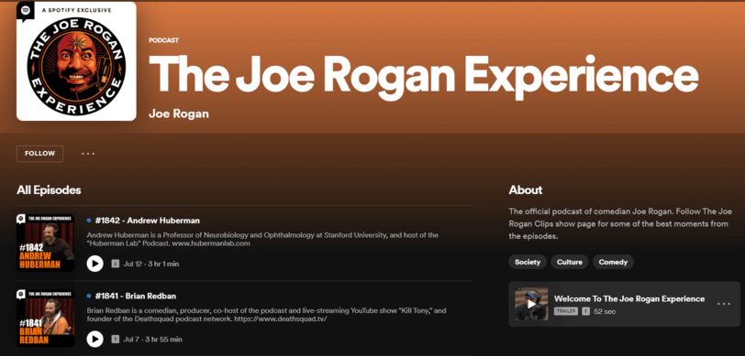The image size is (745, 356).
Task: Click the About description paragraph
Action: [620, 223]
